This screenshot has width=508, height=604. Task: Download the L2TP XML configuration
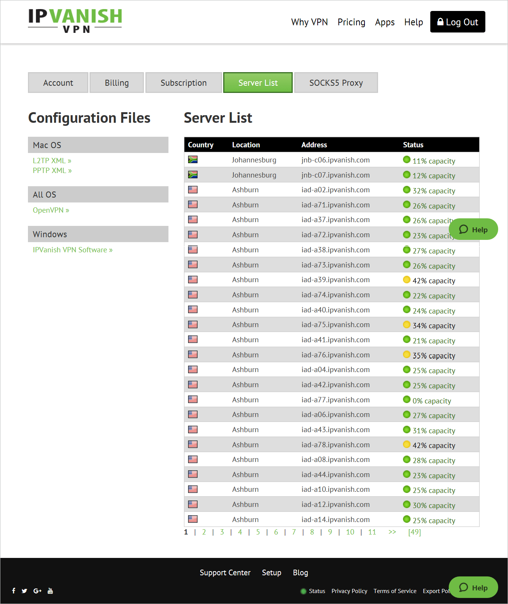coord(52,161)
